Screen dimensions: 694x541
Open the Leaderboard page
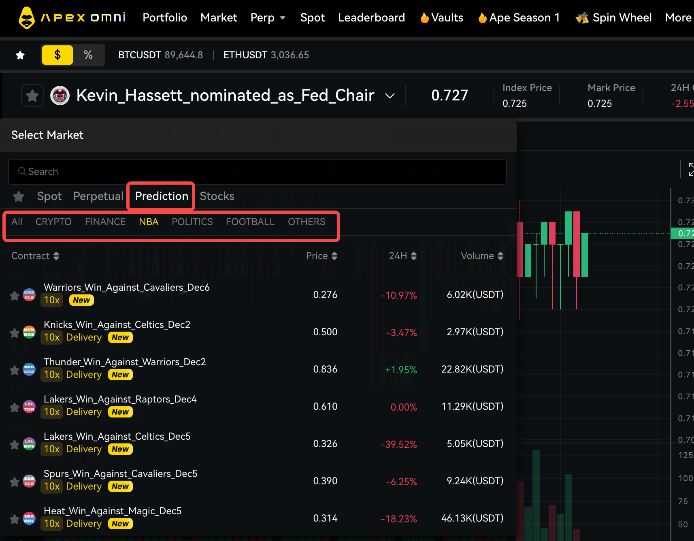[371, 18]
